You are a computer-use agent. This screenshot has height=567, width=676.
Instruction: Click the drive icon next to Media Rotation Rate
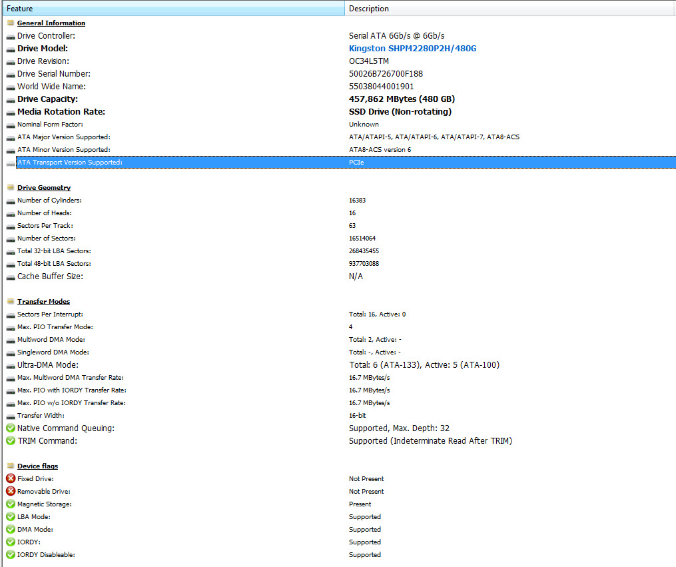point(11,113)
